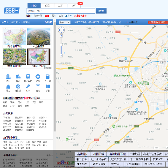Select the open book school icon
168x168 pixels.
tap(48, 86)
